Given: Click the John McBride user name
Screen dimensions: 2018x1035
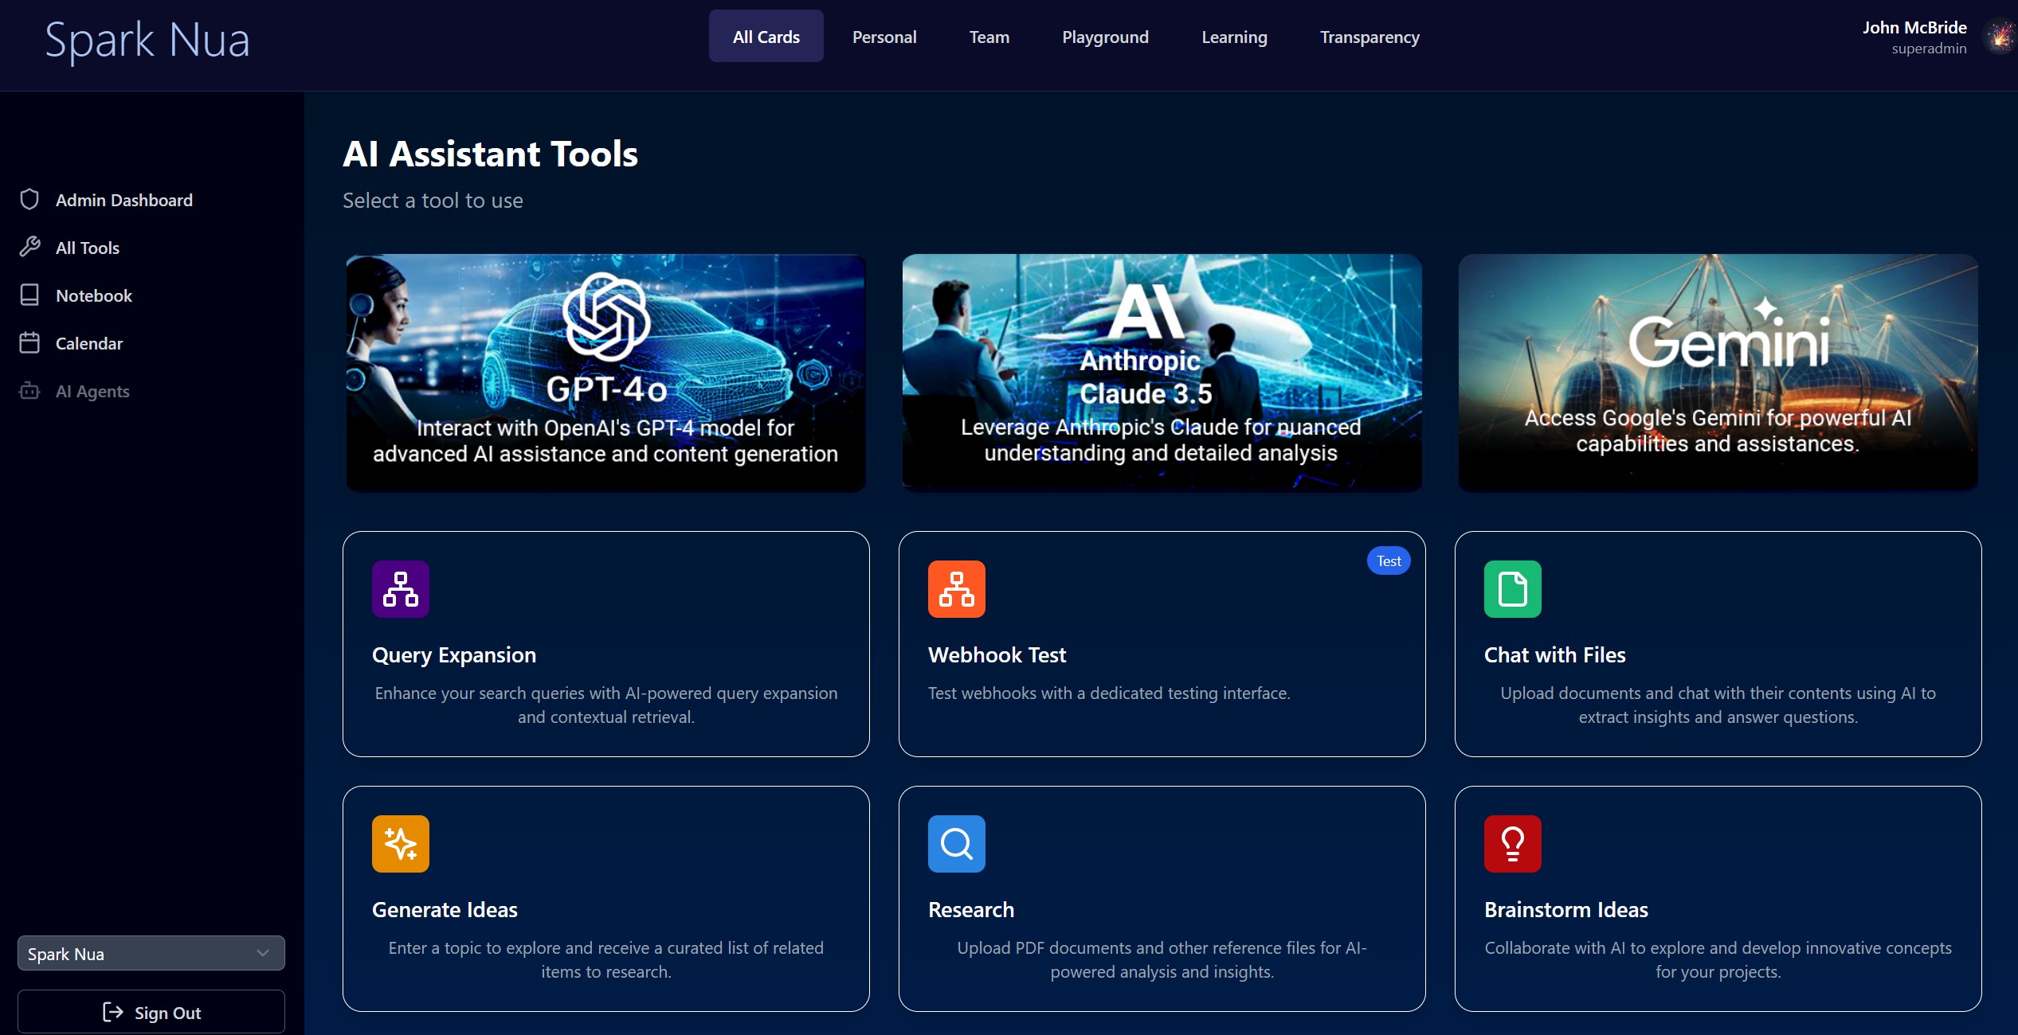Looking at the screenshot, I should click(x=1914, y=27).
